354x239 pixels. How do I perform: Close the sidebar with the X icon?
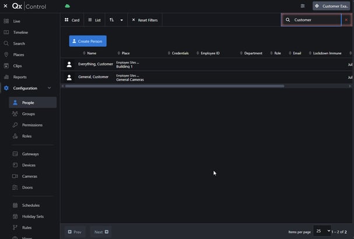5,6
